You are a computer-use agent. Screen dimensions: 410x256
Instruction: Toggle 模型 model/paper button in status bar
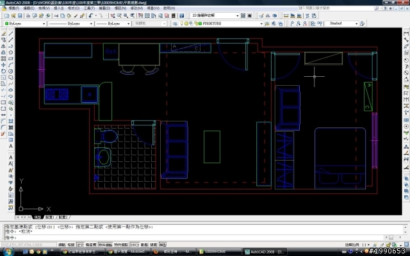tap(163, 244)
